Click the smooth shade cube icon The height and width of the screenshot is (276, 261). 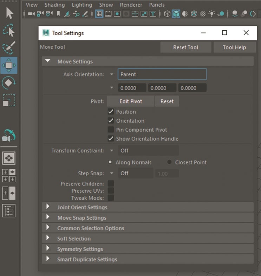(x=176, y=14)
